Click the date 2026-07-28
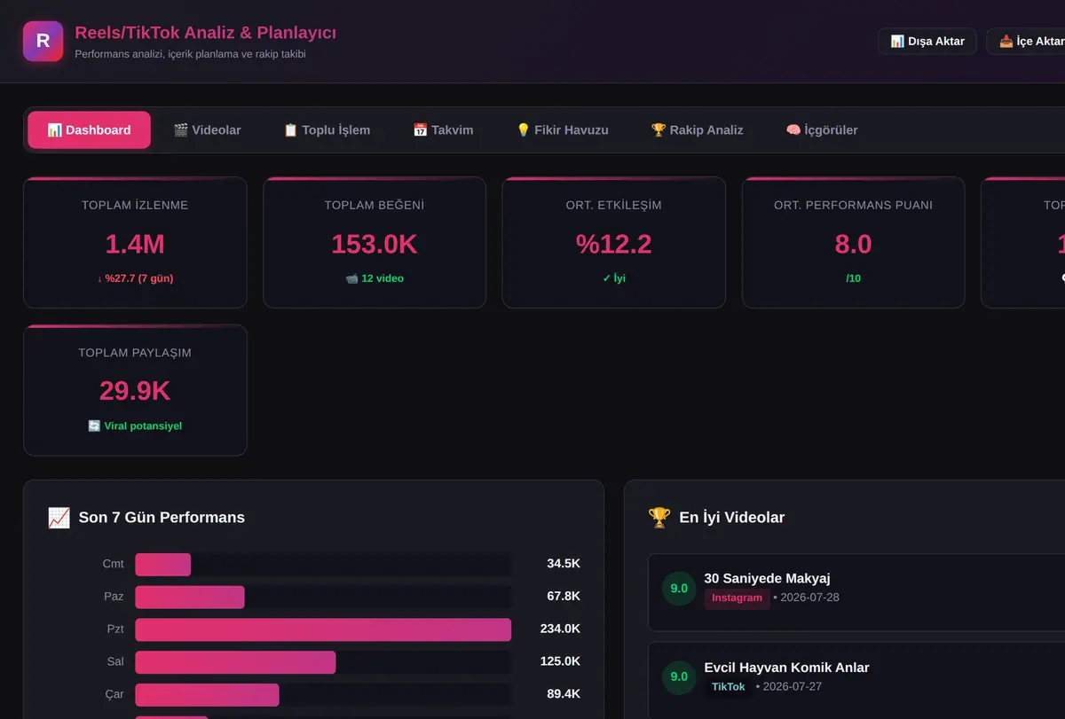 (x=809, y=598)
